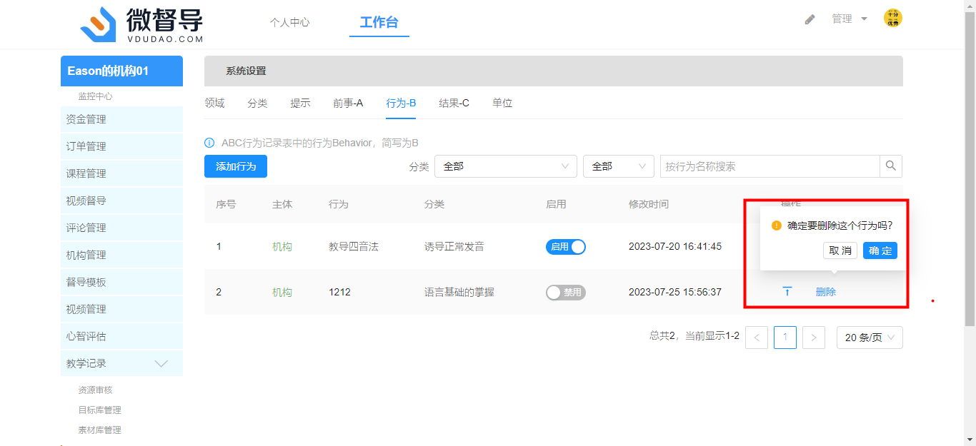Image resolution: width=976 pixels, height=446 pixels.
Task: Go to next page arrow in pagination
Action: coord(814,338)
